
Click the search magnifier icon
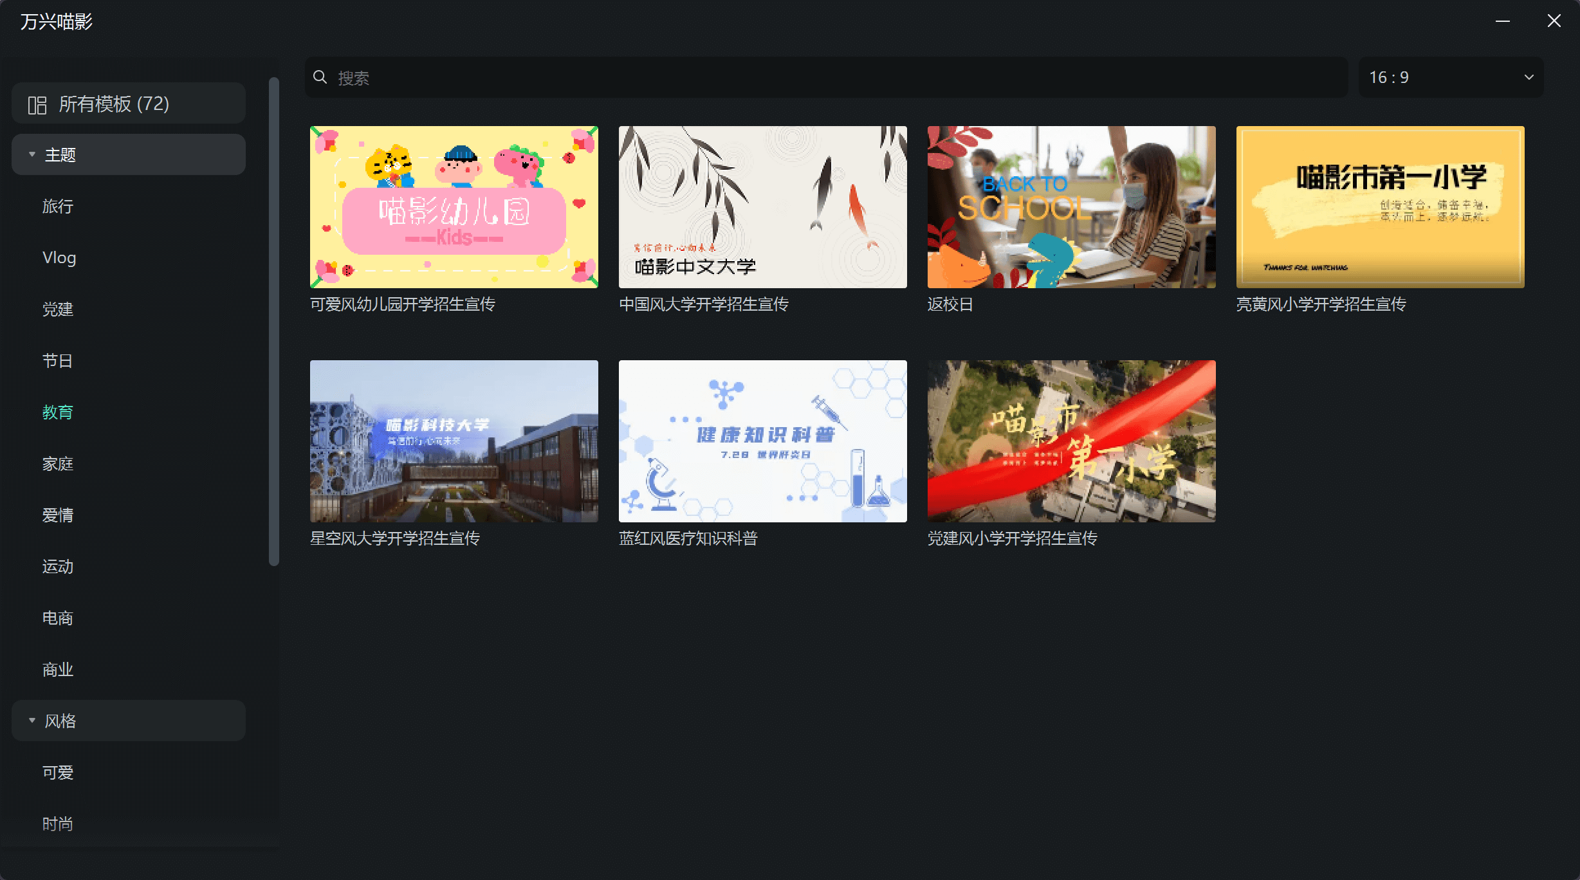pyautogui.click(x=322, y=77)
